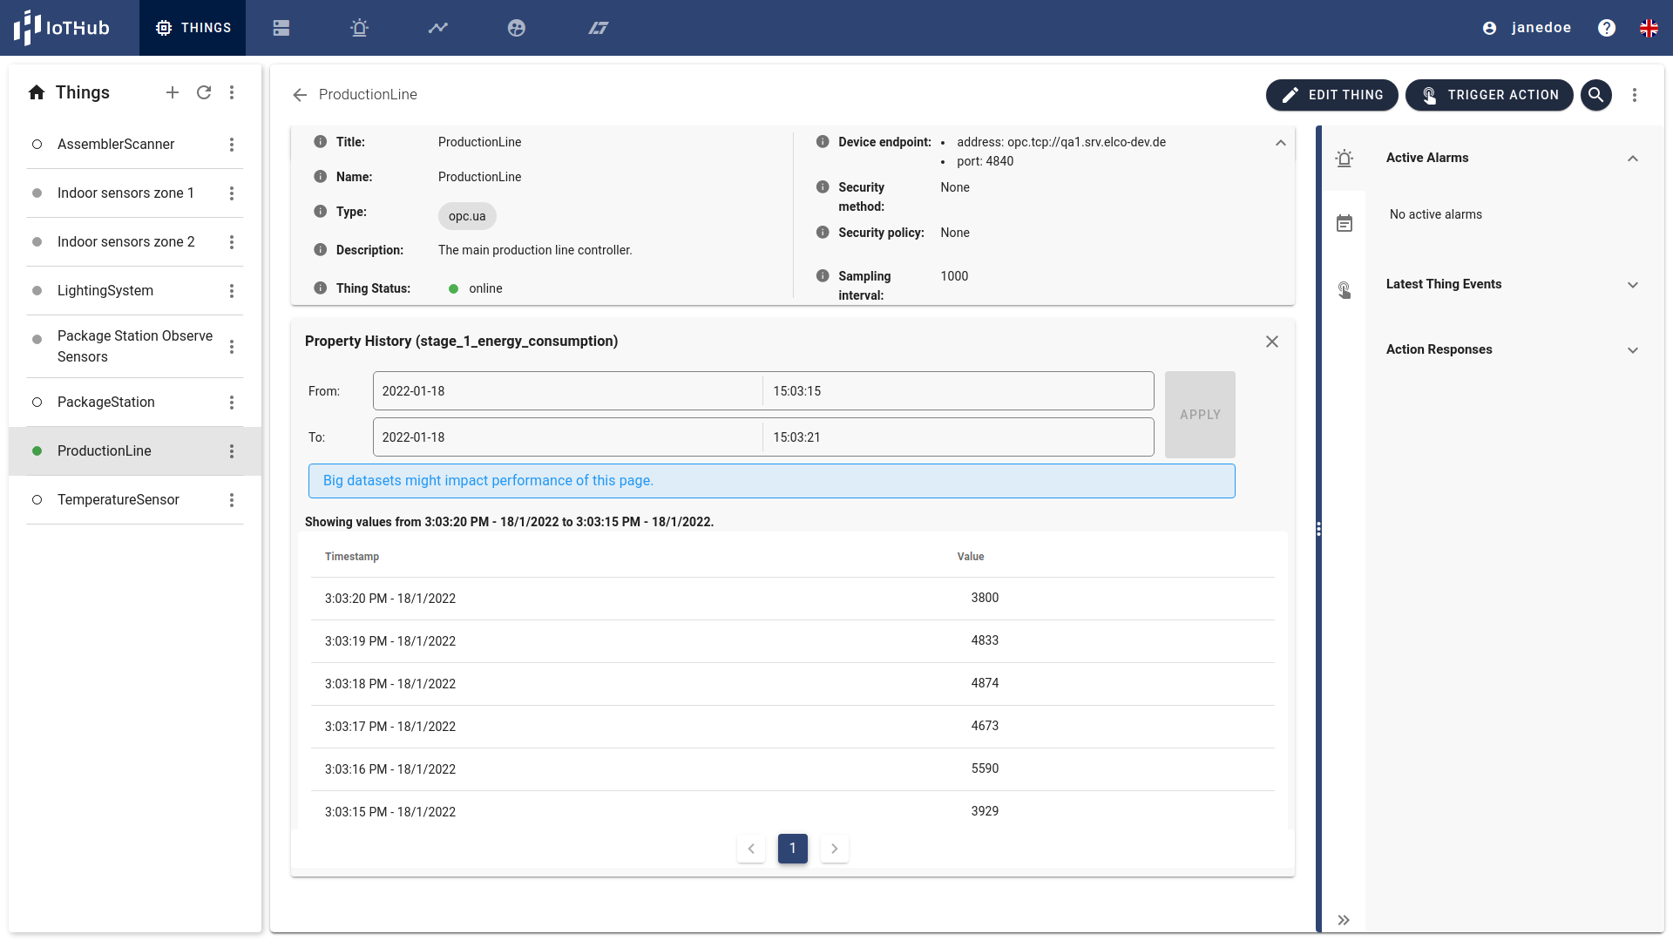1673x941 pixels.
Task: Open janedoe user account menu
Action: point(1527,28)
